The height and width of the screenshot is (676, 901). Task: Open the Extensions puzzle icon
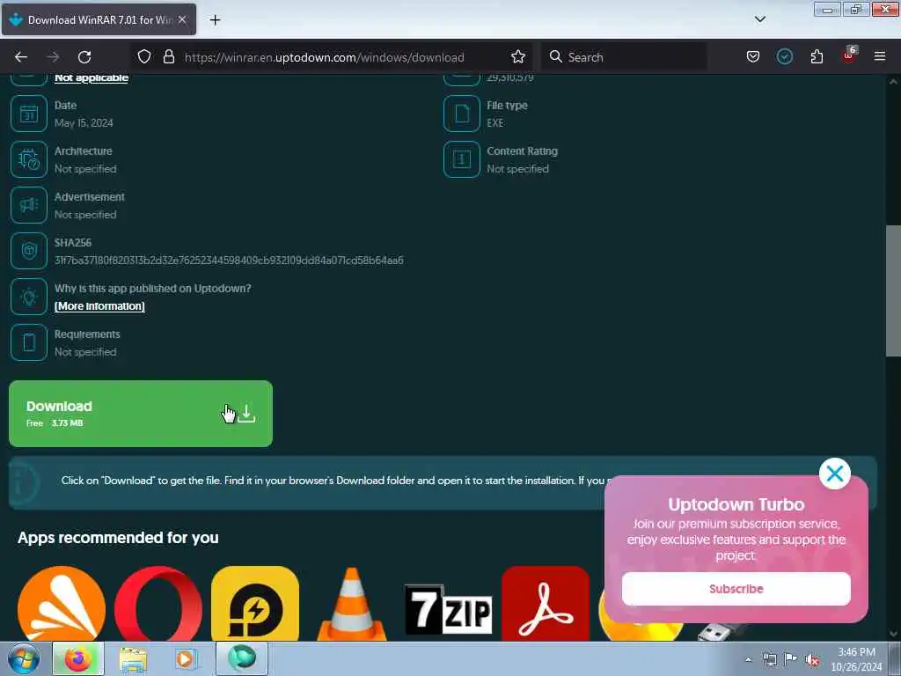[817, 56]
